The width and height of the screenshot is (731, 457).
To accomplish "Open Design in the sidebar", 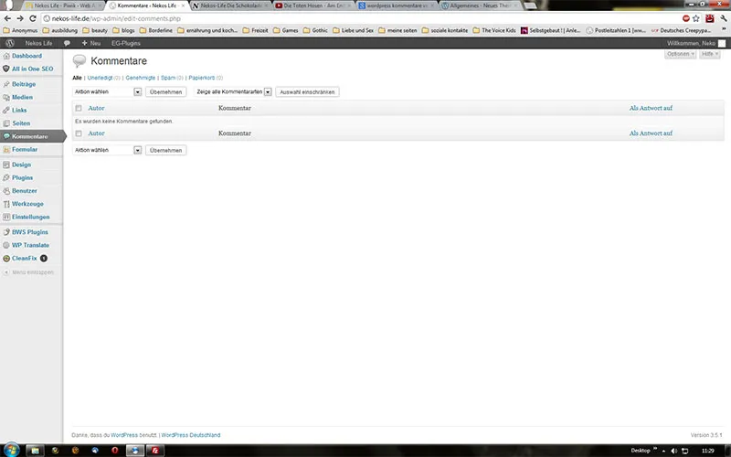I will [x=21, y=165].
